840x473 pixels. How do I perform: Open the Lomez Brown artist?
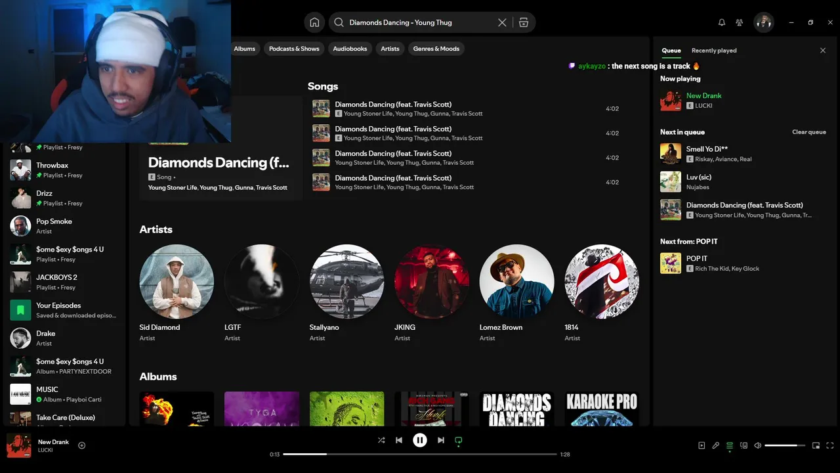point(516,294)
